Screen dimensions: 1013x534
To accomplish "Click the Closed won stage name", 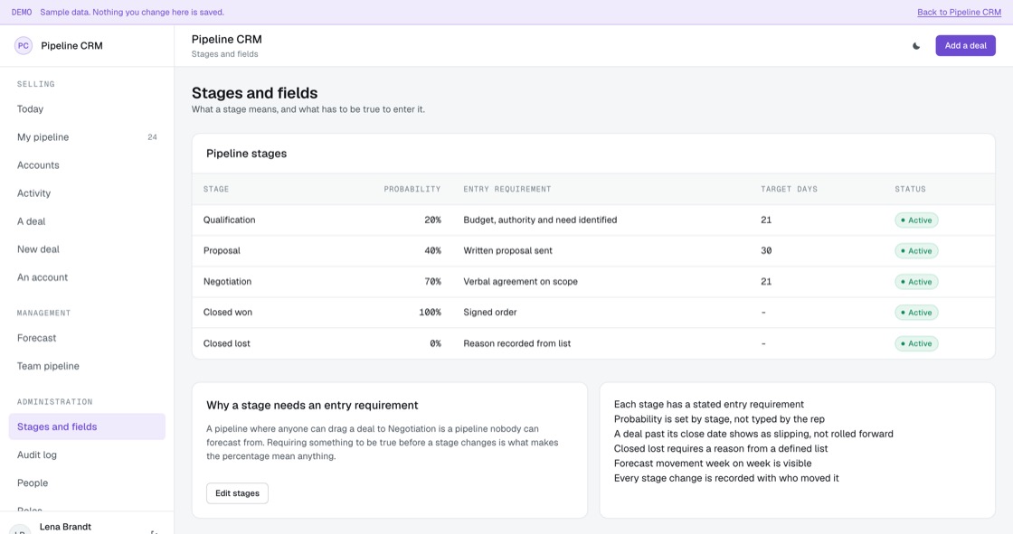I will pos(227,313).
